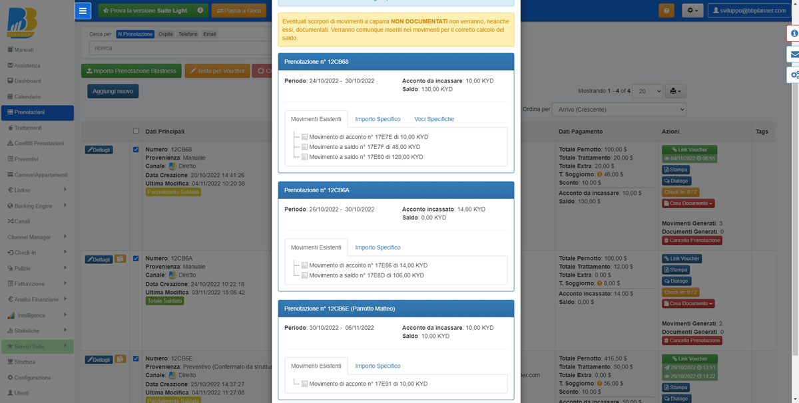The height and width of the screenshot is (403, 799).
Task: Open the gears settings side tab
Action: click(x=793, y=75)
